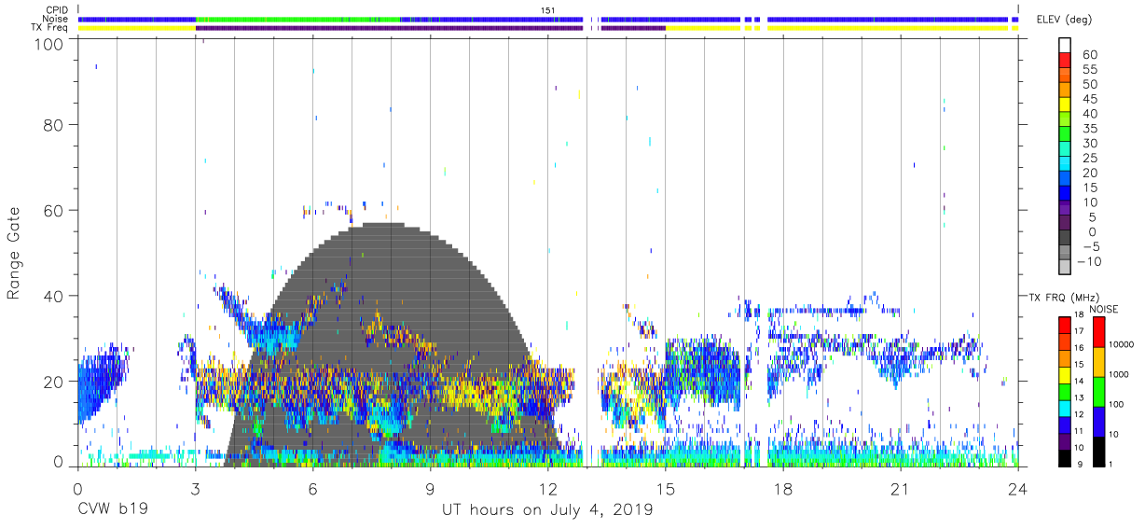Pick the light gray bottom ELEV colorbar segment
Viewport: 1145px width, 529px height.
1065,266
